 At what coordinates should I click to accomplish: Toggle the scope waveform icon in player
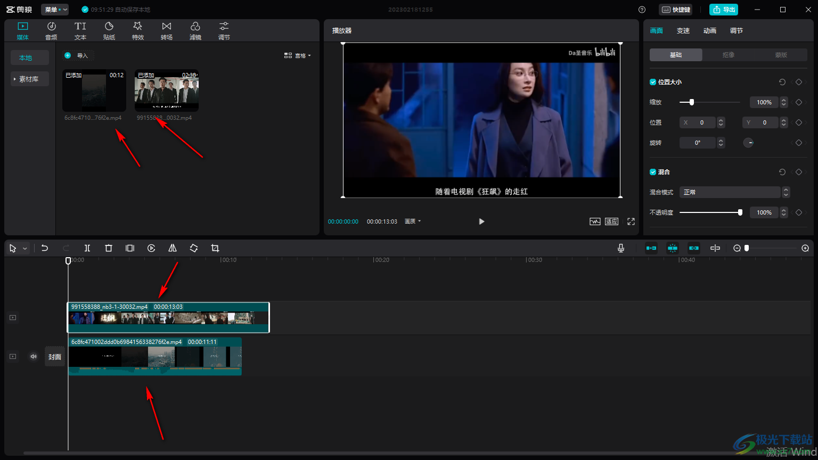[x=595, y=221]
